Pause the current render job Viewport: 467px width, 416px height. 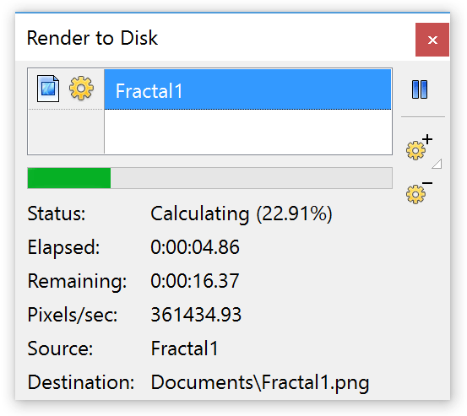point(420,89)
